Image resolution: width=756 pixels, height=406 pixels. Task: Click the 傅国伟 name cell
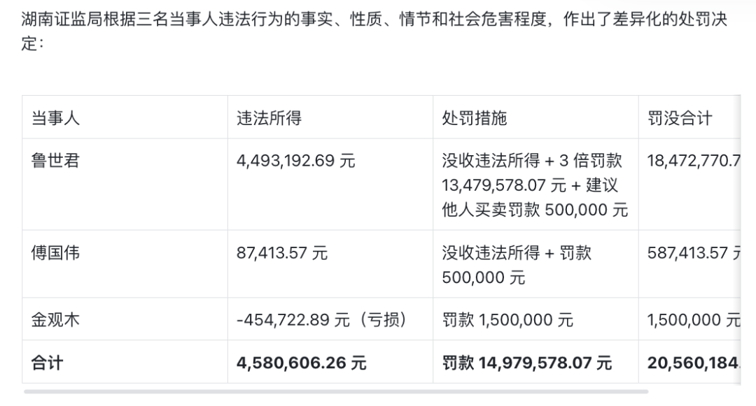coord(55,252)
